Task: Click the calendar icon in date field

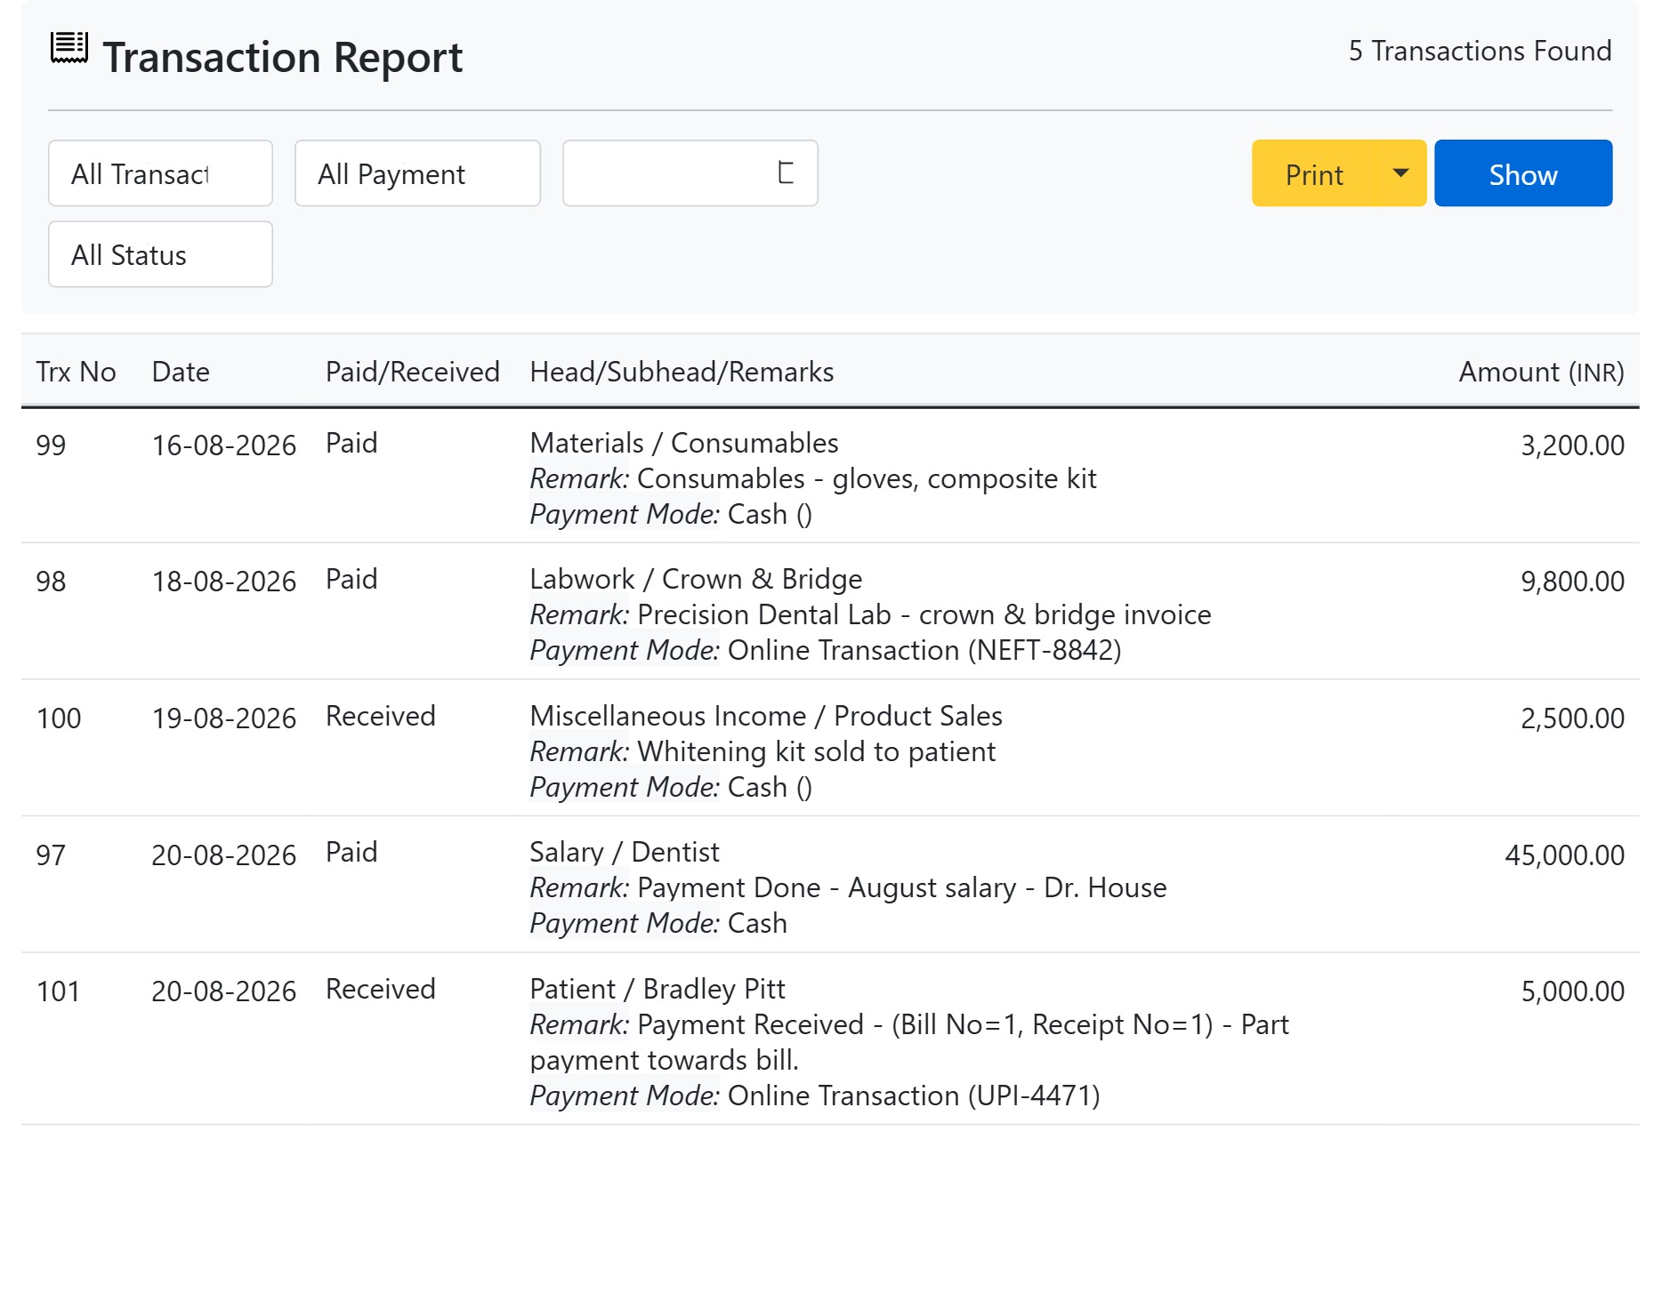Action: pos(786,173)
